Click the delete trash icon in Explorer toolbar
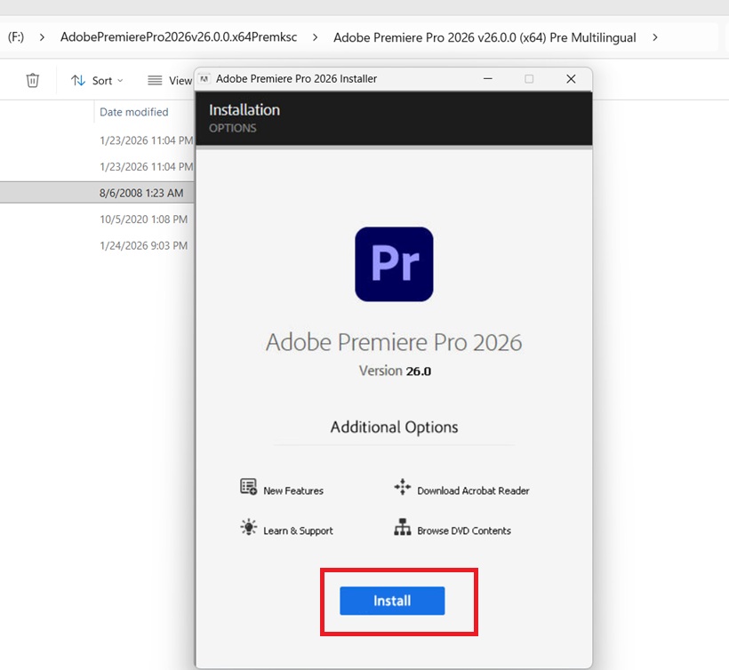Image resolution: width=729 pixels, height=670 pixels. click(x=32, y=80)
